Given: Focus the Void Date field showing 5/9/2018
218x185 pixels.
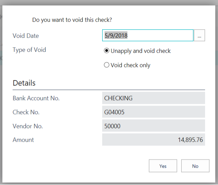Looking at the screenshot, I should tap(147, 35).
